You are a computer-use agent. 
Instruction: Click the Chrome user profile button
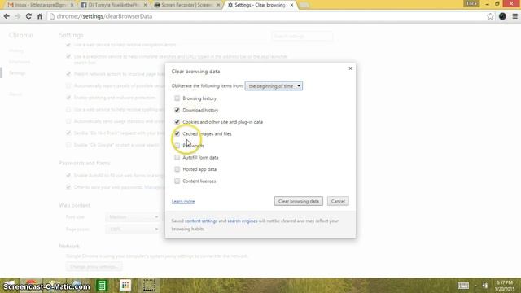coord(471,3)
